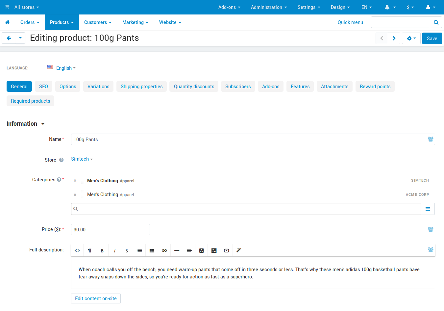Open the category list picker button
This screenshot has width=444, height=311.
[428, 209]
